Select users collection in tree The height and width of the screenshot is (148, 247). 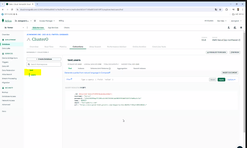(33, 75)
